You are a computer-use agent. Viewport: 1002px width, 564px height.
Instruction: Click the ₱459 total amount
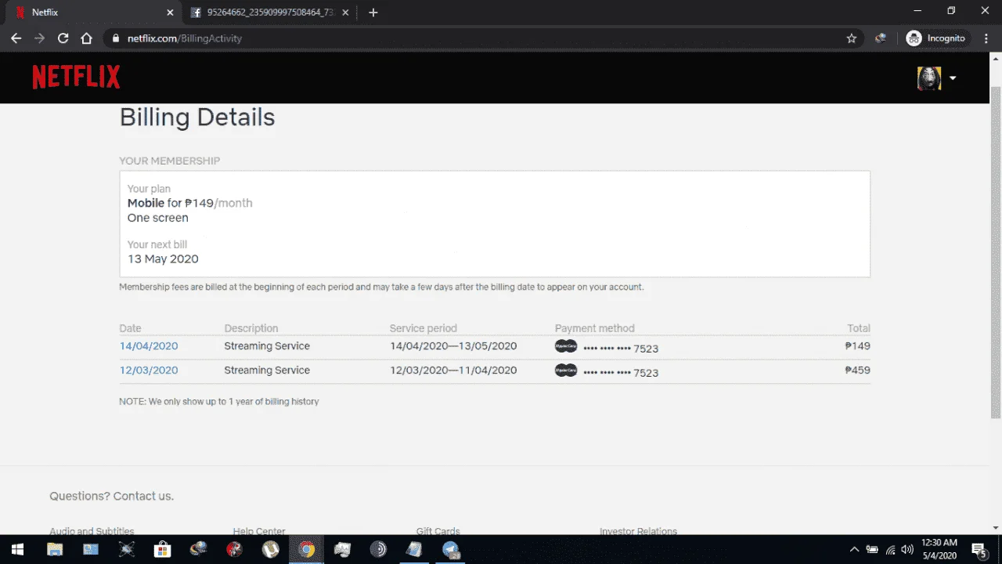coord(857,371)
